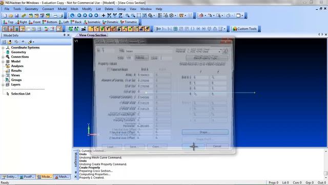328x185 pixels.
Task: Expand Layers tree node
Action: [x=3, y=85]
